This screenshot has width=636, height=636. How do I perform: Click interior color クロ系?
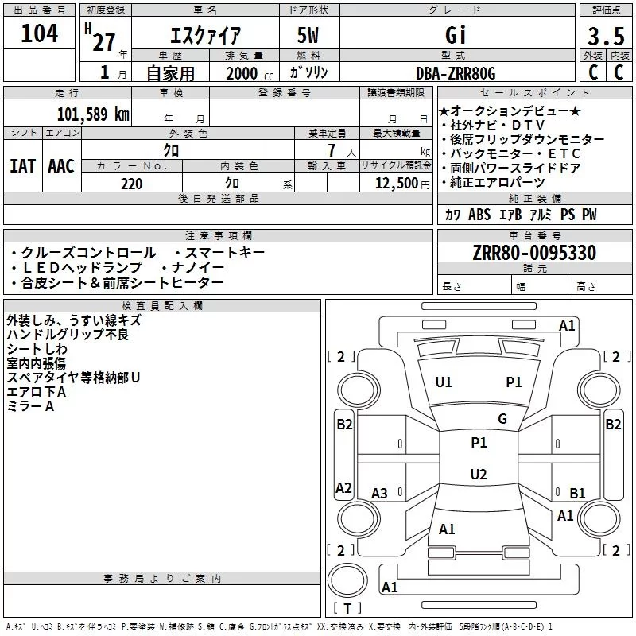click(258, 184)
